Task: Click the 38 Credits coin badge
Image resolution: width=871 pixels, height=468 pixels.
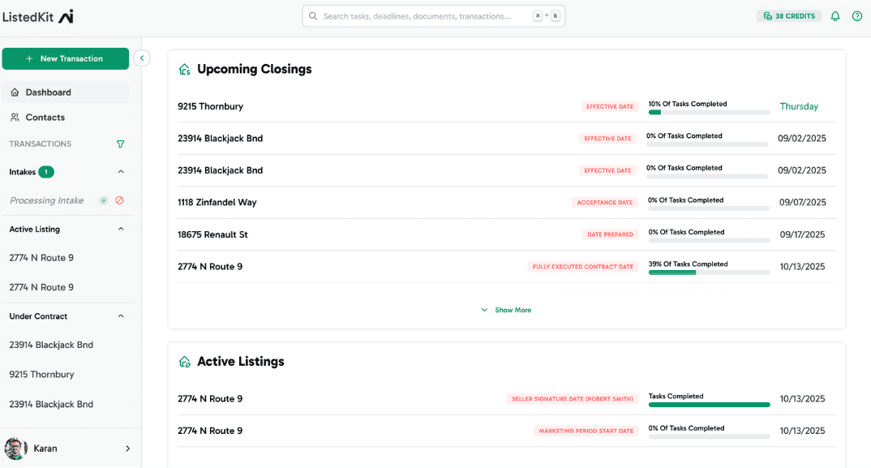Action: click(788, 15)
